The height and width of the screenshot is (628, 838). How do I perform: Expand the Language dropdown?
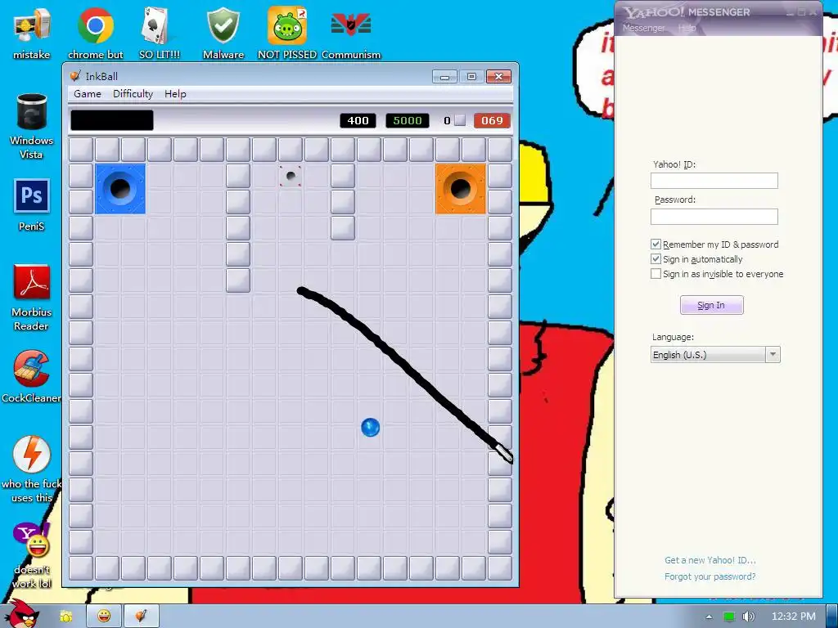pos(773,355)
